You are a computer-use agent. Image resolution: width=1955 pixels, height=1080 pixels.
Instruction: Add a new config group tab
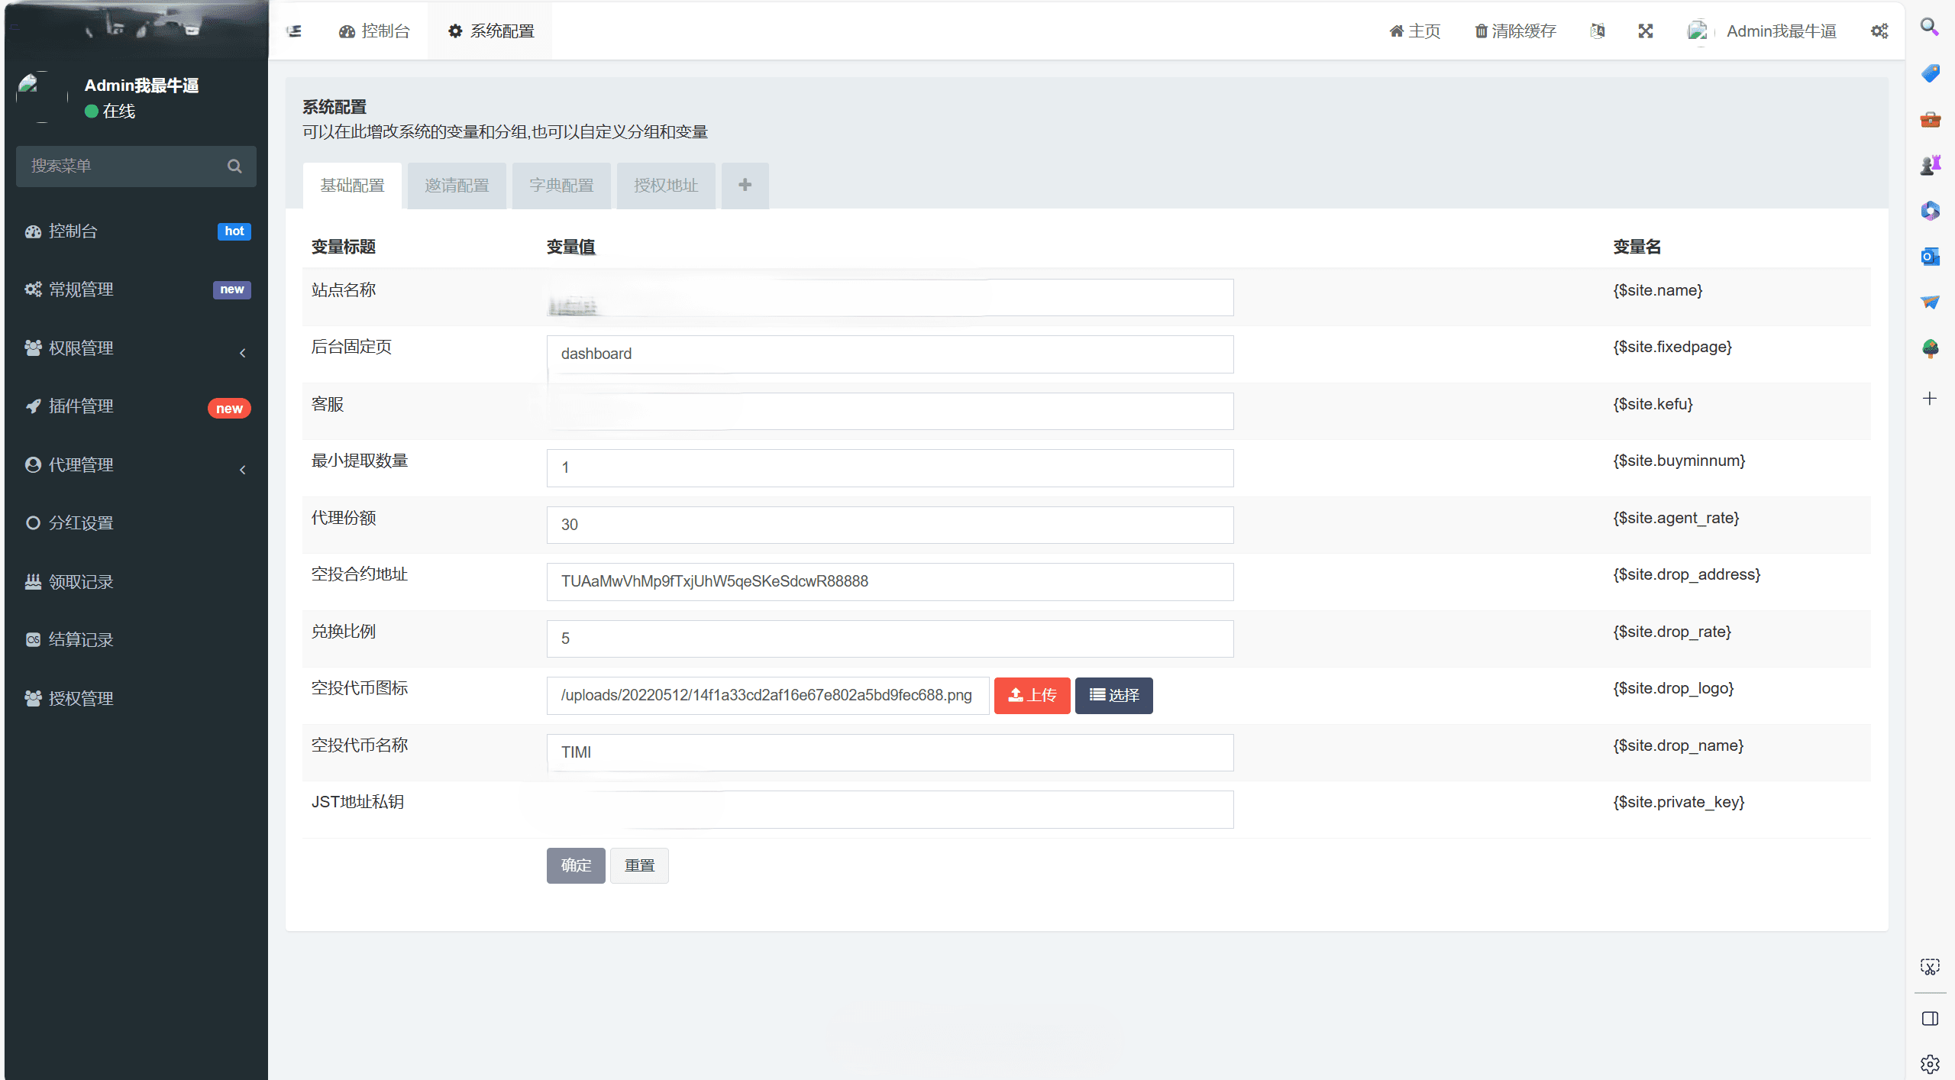point(745,186)
